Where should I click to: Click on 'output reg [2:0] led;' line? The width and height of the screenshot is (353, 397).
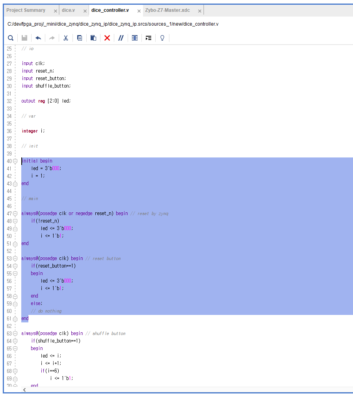coord(46,101)
